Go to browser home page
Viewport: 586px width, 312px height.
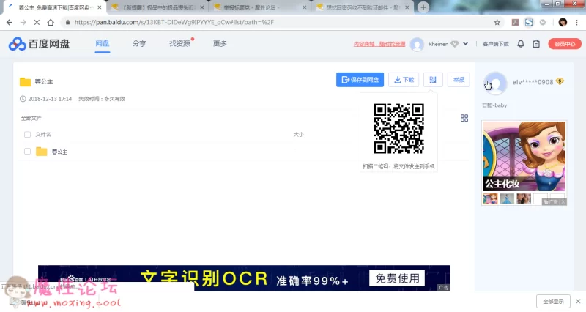51,23
